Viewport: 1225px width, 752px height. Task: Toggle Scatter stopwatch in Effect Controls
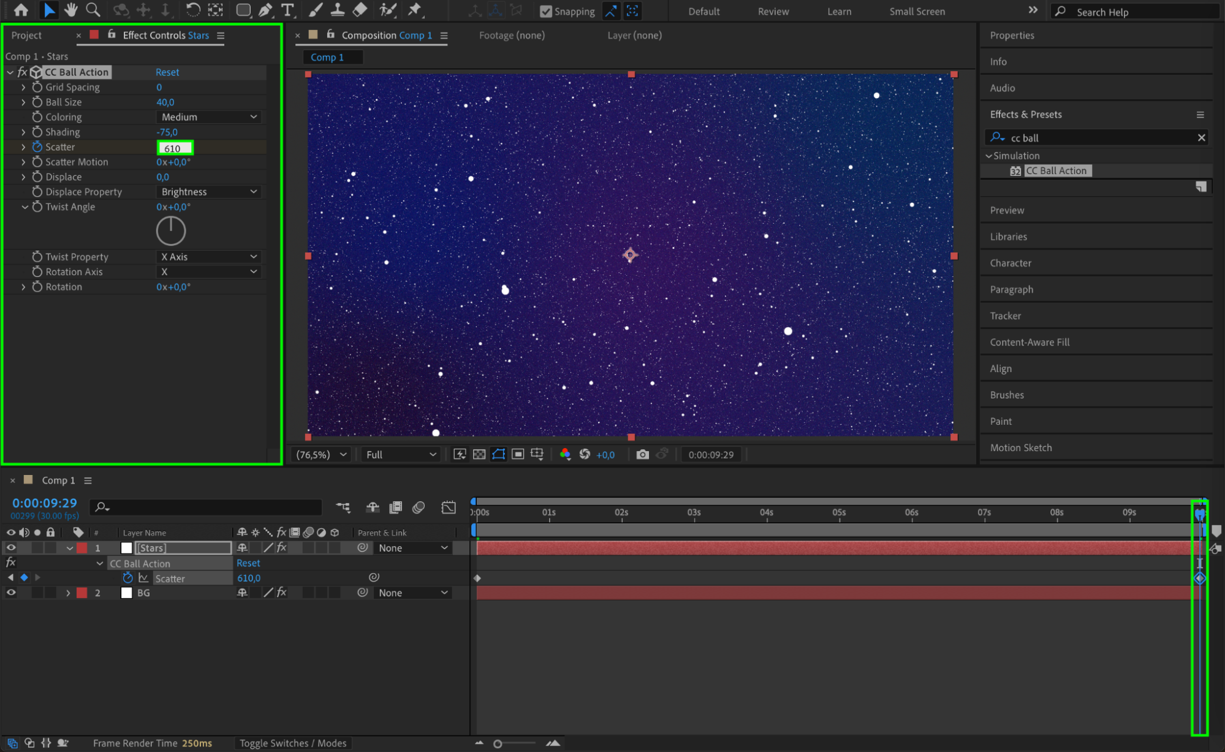tap(37, 147)
